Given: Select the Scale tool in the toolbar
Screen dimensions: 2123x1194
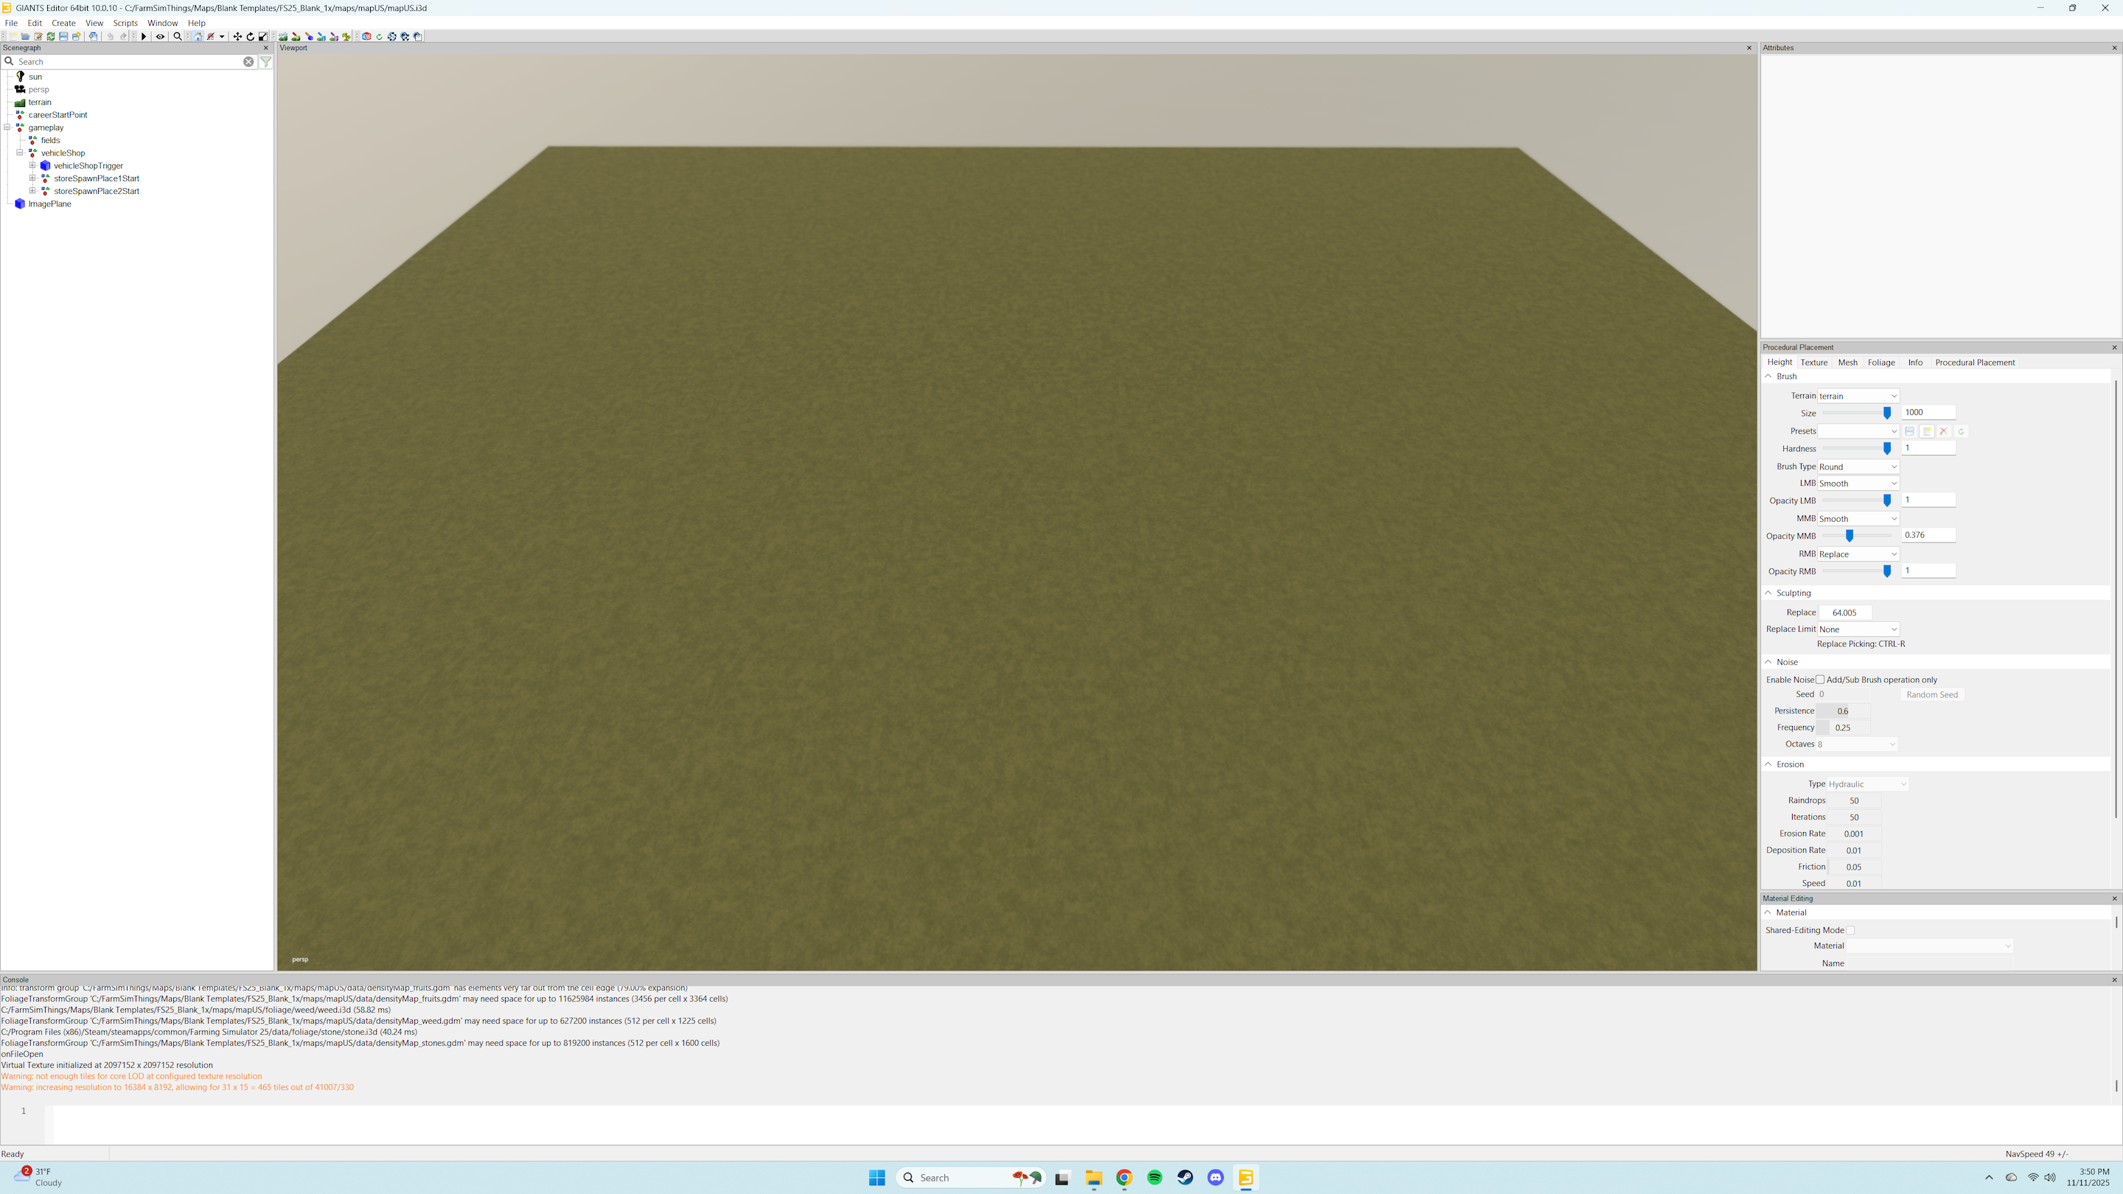Looking at the screenshot, I should 263,36.
